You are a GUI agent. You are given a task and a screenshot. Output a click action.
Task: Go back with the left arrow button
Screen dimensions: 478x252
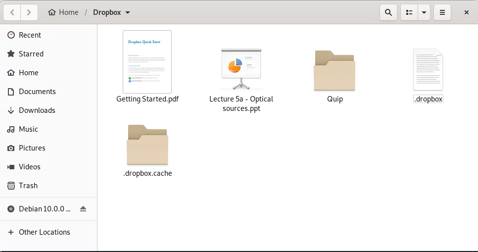point(12,12)
